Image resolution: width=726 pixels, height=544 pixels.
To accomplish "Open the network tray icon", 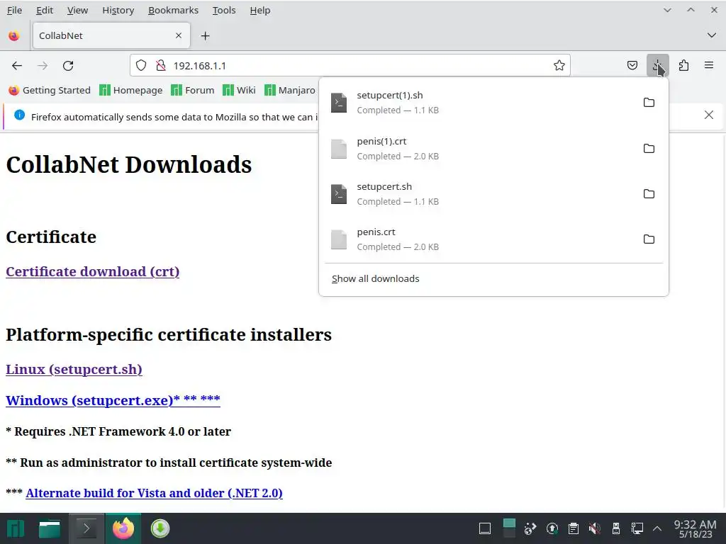I will coord(637,528).
